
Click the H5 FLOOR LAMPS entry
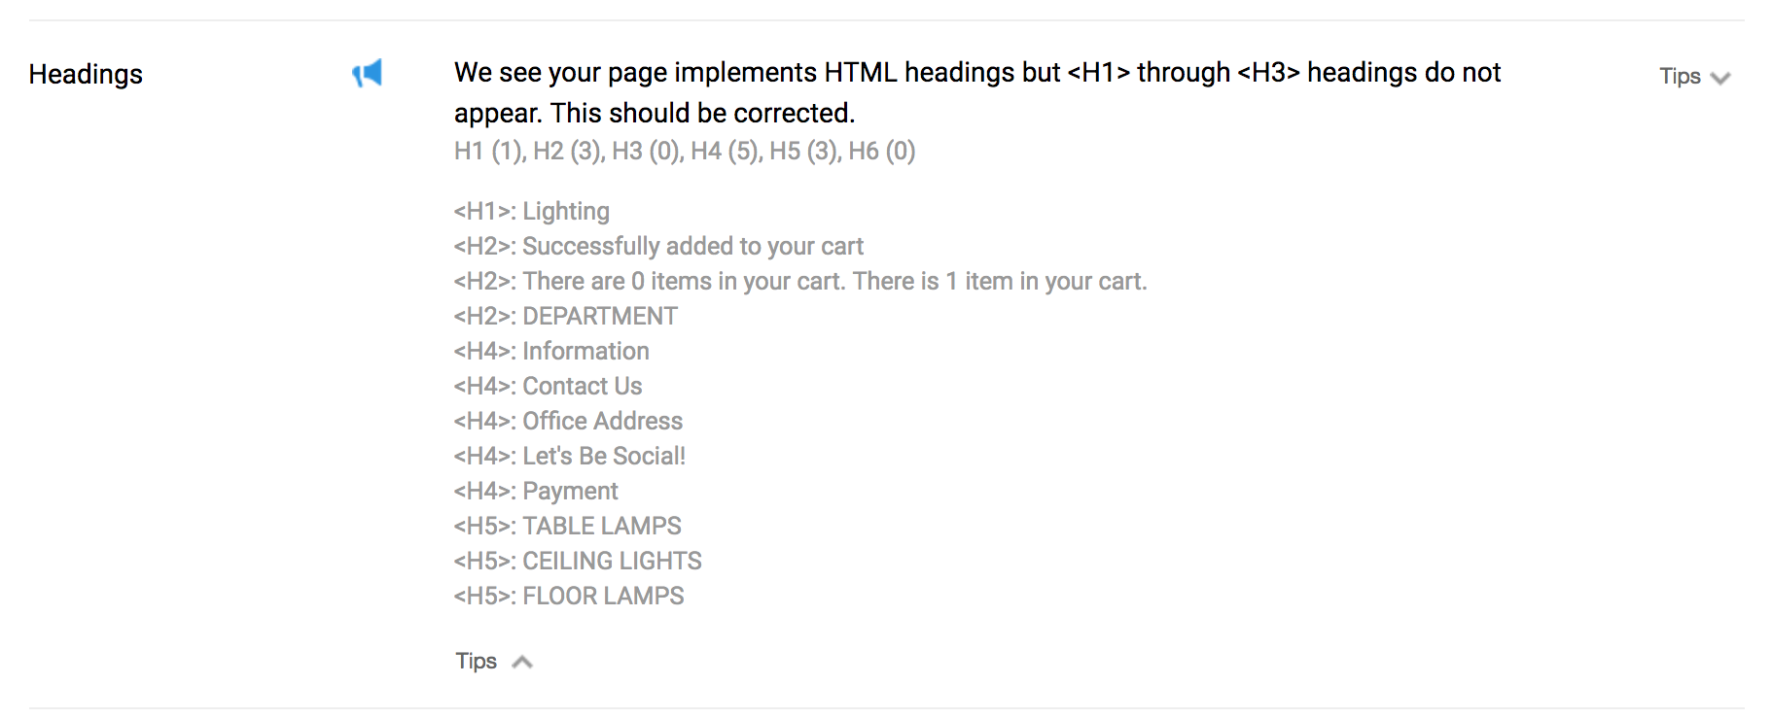coord(569,596)
